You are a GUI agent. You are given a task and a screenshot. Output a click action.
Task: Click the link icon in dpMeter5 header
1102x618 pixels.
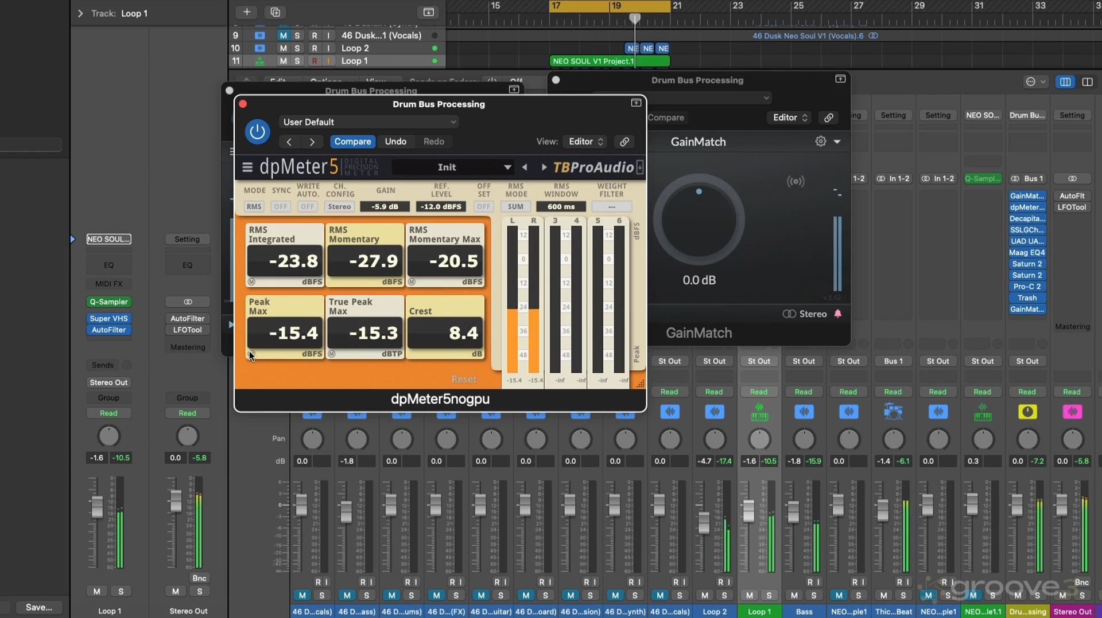click(624, 142)
